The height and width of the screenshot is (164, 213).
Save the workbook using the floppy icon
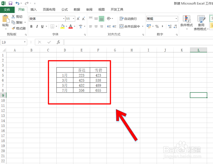11,3
